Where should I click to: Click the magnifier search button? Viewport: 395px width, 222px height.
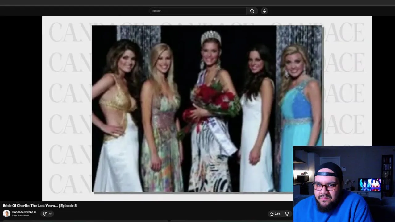pos(252,11)
